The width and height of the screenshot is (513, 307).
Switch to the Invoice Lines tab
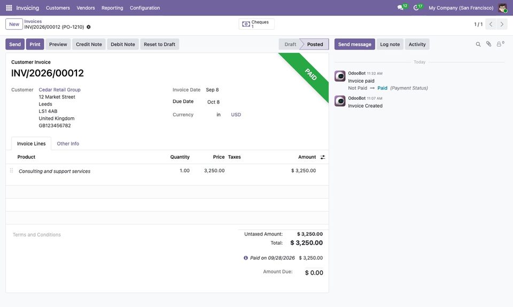(x=32, y=143)
